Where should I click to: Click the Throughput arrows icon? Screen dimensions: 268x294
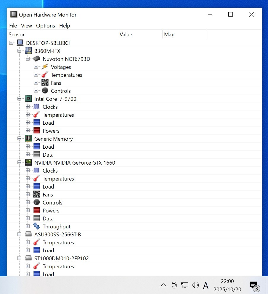[x=36, y=226]
